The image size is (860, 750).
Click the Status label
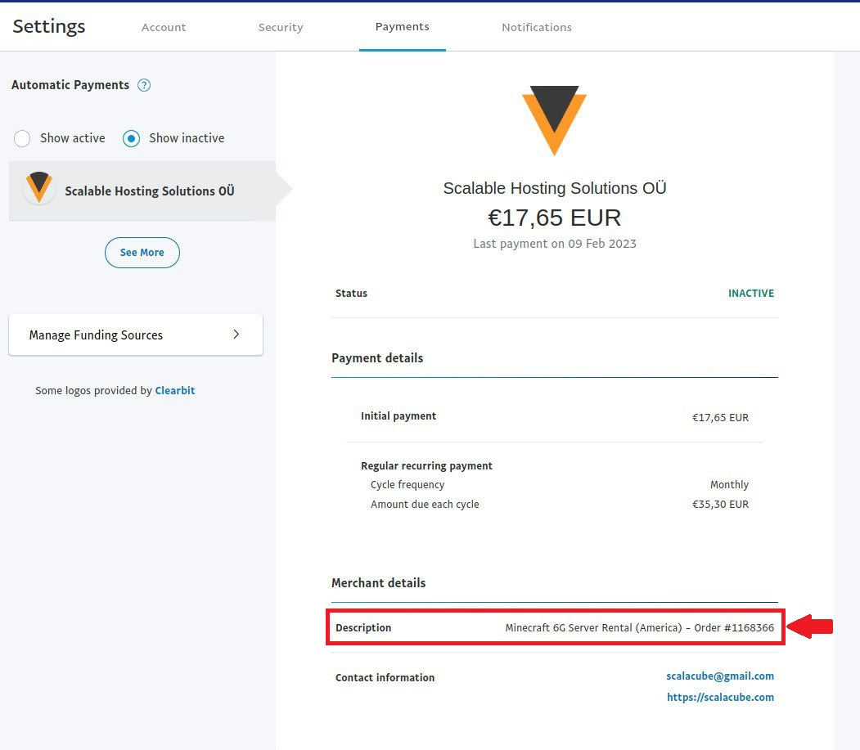coord(351,294)
